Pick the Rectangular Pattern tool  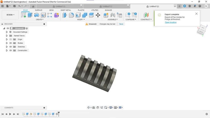(50, 15)
